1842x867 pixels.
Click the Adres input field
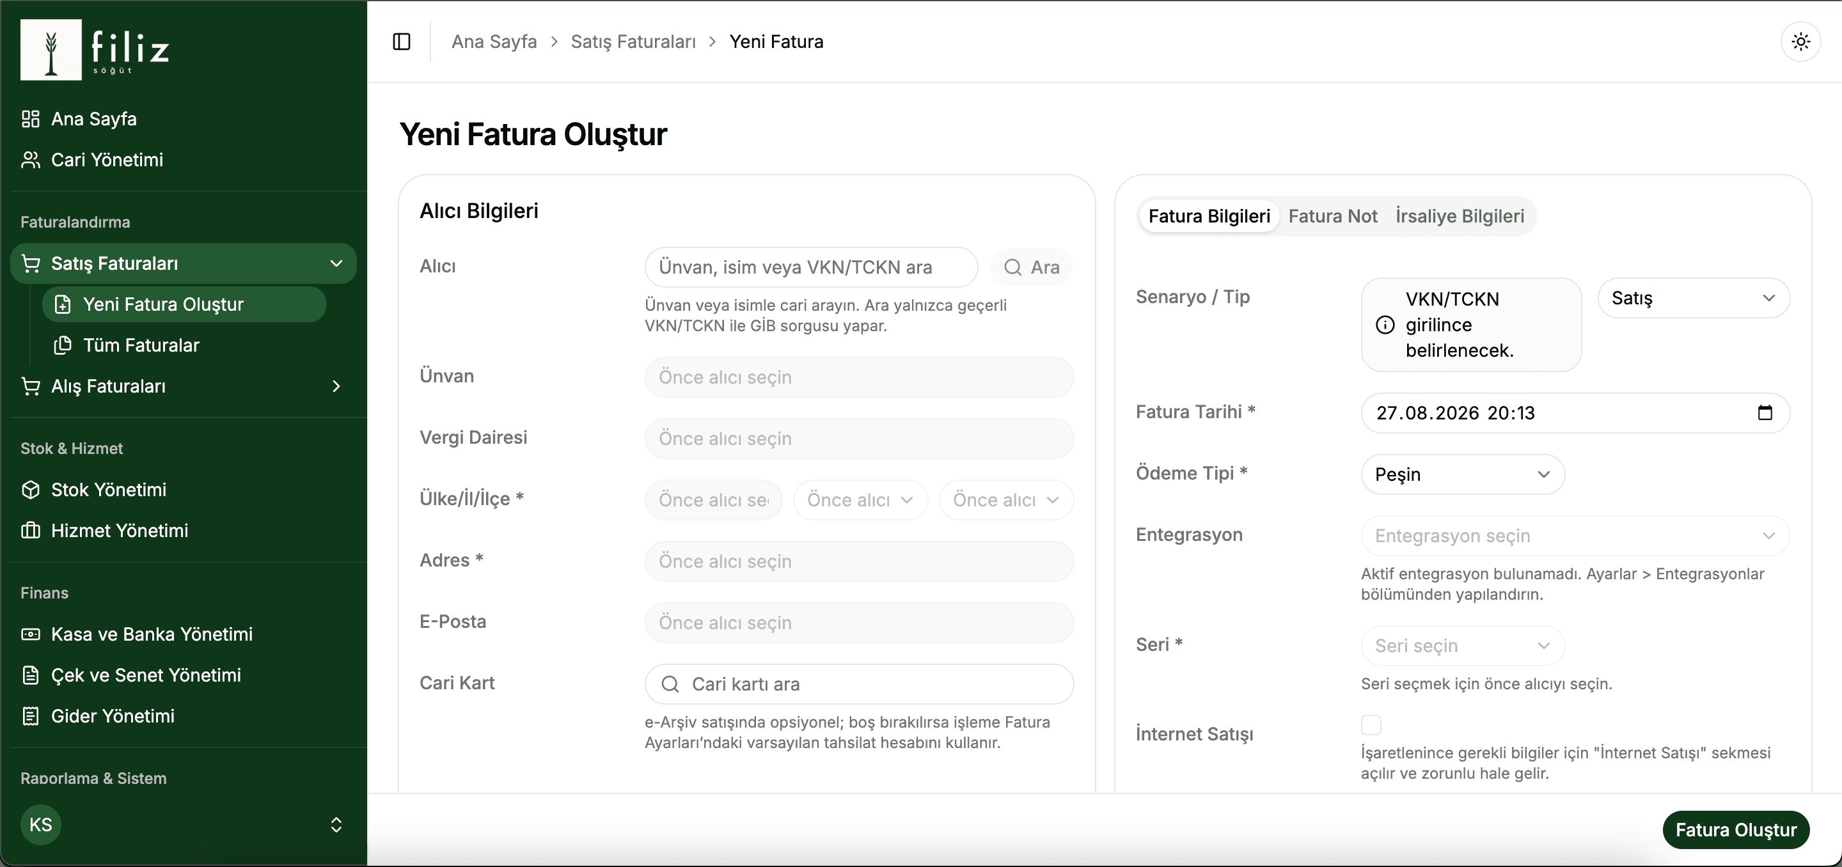tap(859, 561)
